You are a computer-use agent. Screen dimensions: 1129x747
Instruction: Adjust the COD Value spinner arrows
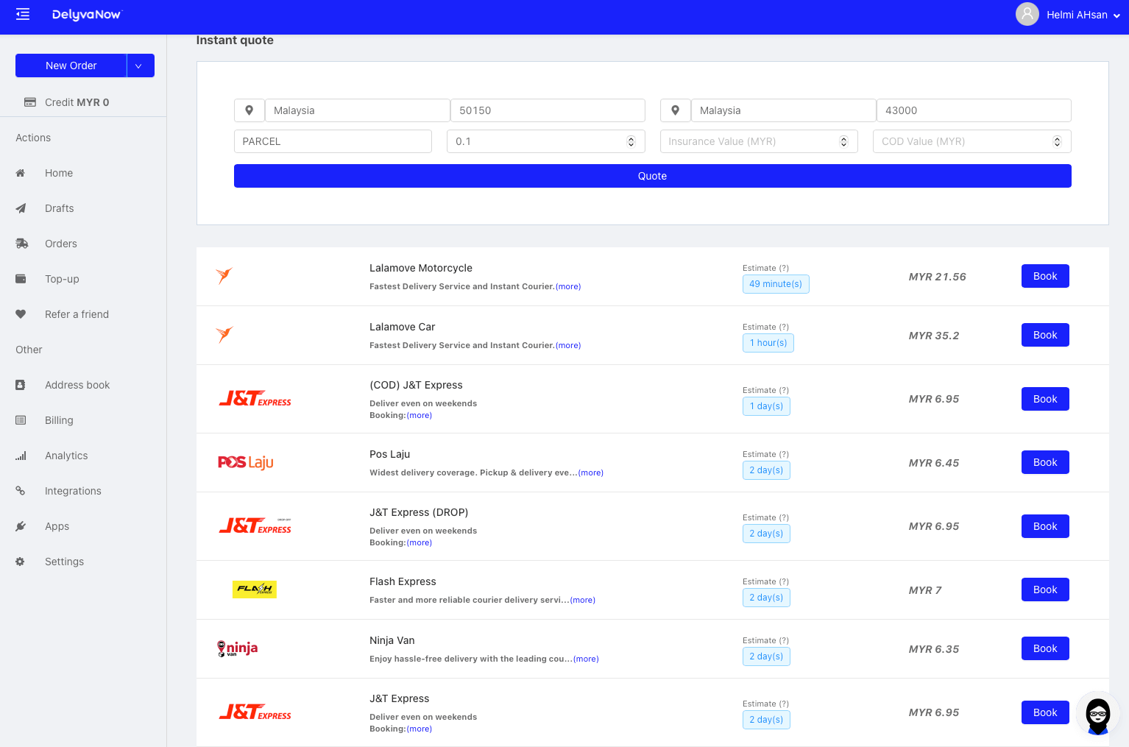(x=1057, y=141)
